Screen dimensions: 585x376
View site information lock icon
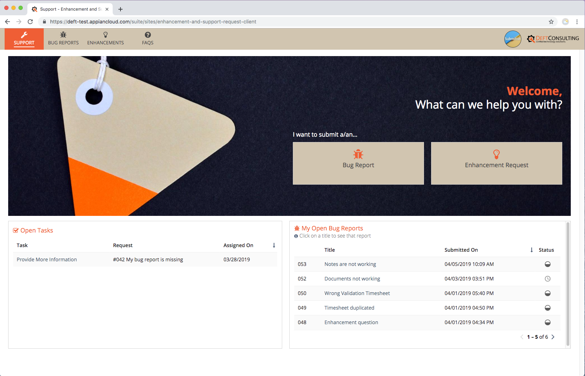[x=44, y=22]
